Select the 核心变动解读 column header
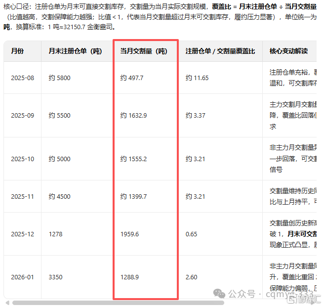 pos(288,51)
